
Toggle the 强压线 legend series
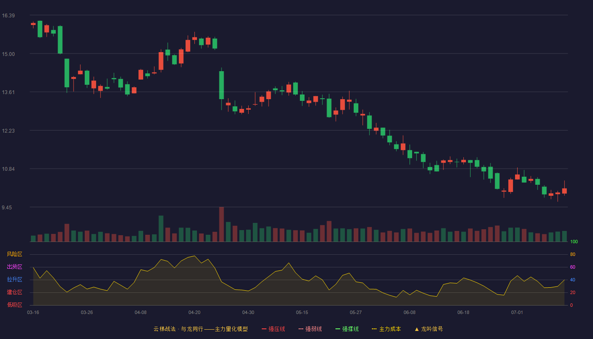click(x=273, y=329)
